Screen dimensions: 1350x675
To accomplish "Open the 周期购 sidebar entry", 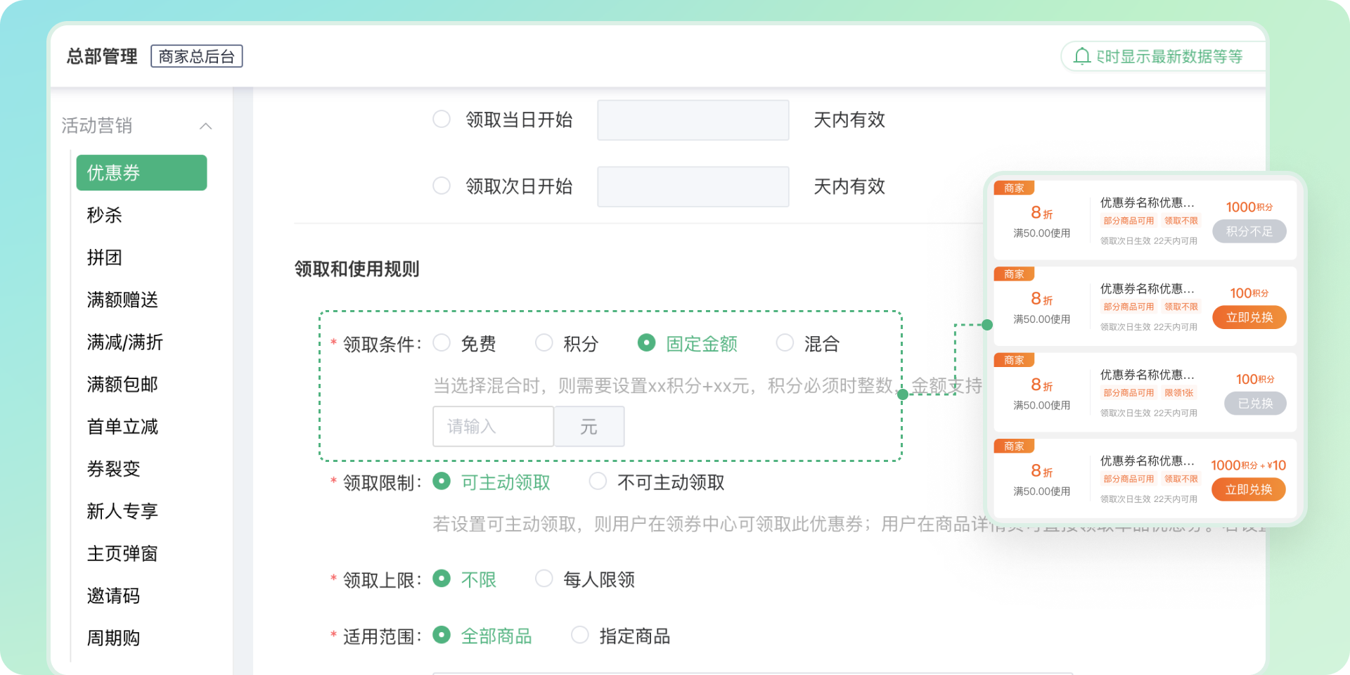I will (113, 638).
